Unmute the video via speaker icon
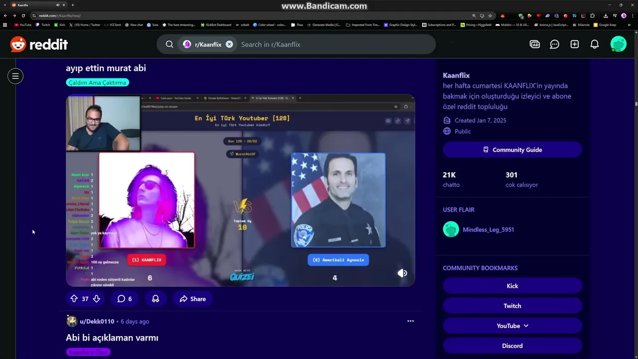This screenshot has width=638, height=359. point(402,273)
